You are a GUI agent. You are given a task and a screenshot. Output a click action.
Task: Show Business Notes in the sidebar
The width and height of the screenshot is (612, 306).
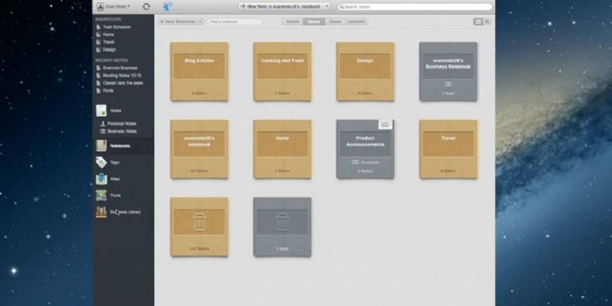pos(118,131)
